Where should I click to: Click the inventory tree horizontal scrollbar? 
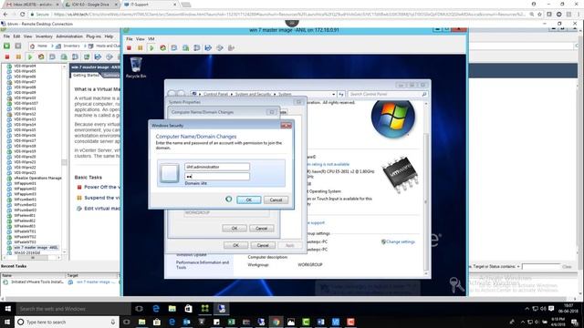coord(33,257)
